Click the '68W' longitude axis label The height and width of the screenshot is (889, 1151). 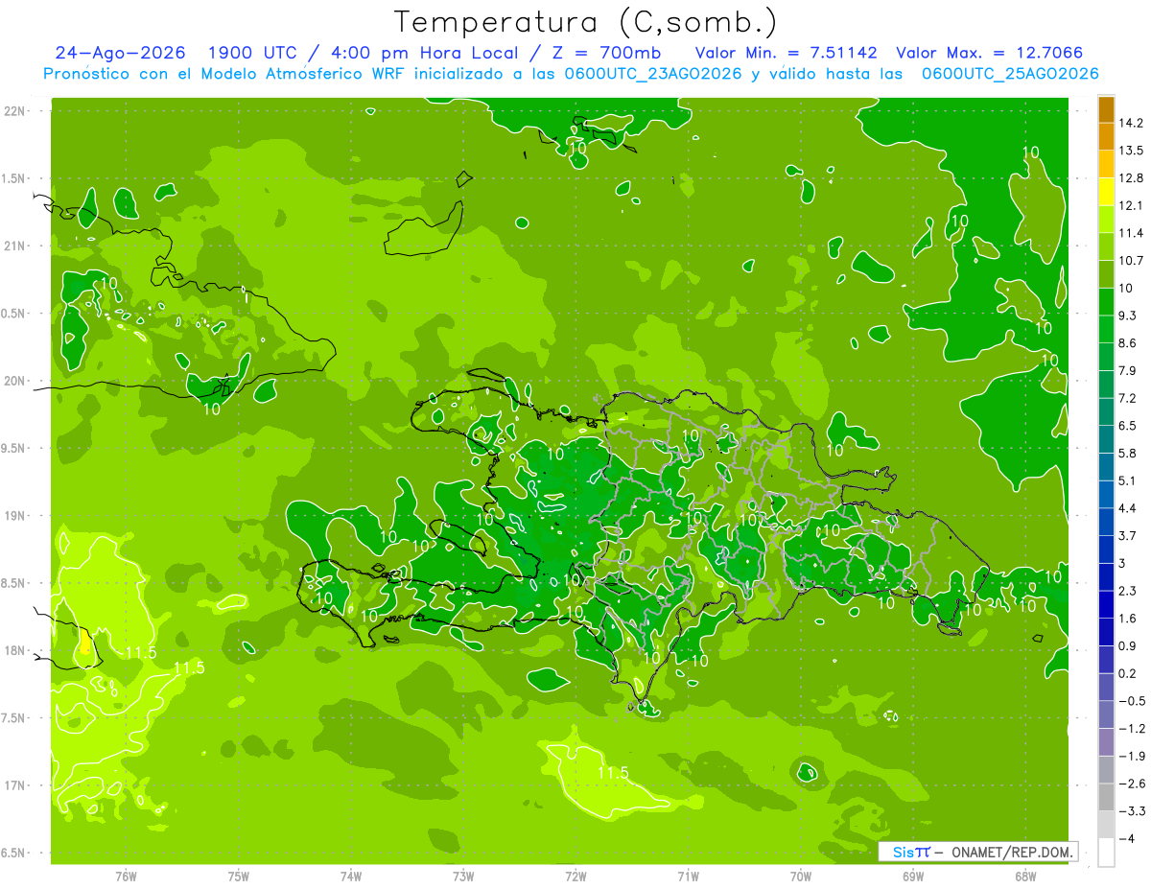pos(1025,875)
